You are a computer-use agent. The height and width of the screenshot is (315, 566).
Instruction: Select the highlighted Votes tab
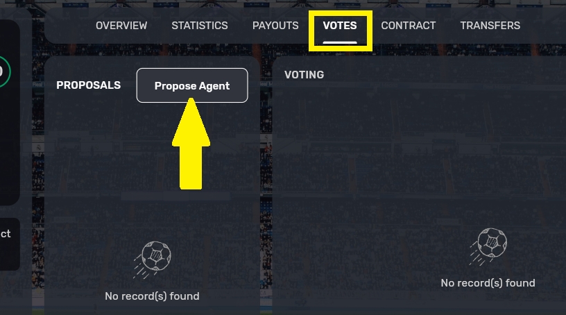point(340,26)
